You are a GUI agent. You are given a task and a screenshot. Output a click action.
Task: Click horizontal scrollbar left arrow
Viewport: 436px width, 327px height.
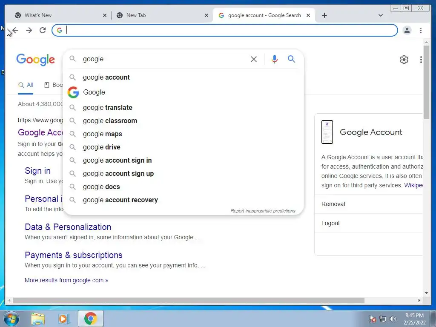click(x=9, y=300)
